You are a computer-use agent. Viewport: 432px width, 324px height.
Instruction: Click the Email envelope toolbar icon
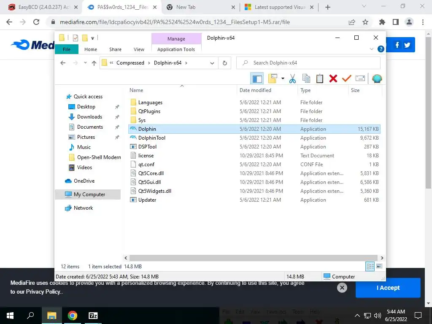[360, 79]
